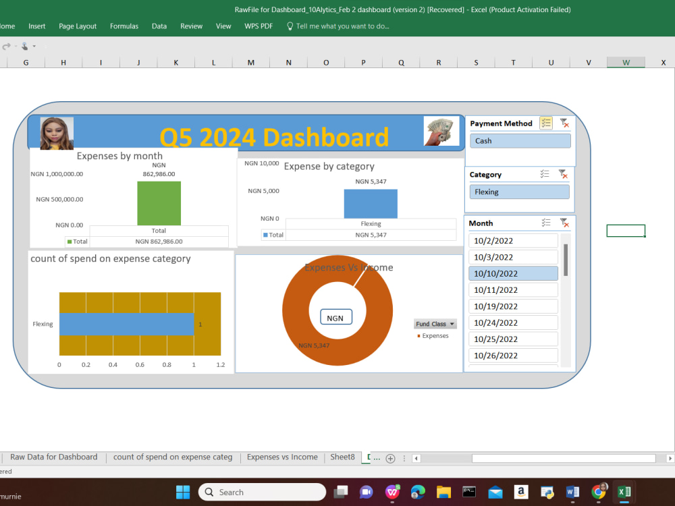The width and height of the screenshot is (675, 506).
Task: Select the Q5 2024 Dashboard title
Action: tap(274, 137)
